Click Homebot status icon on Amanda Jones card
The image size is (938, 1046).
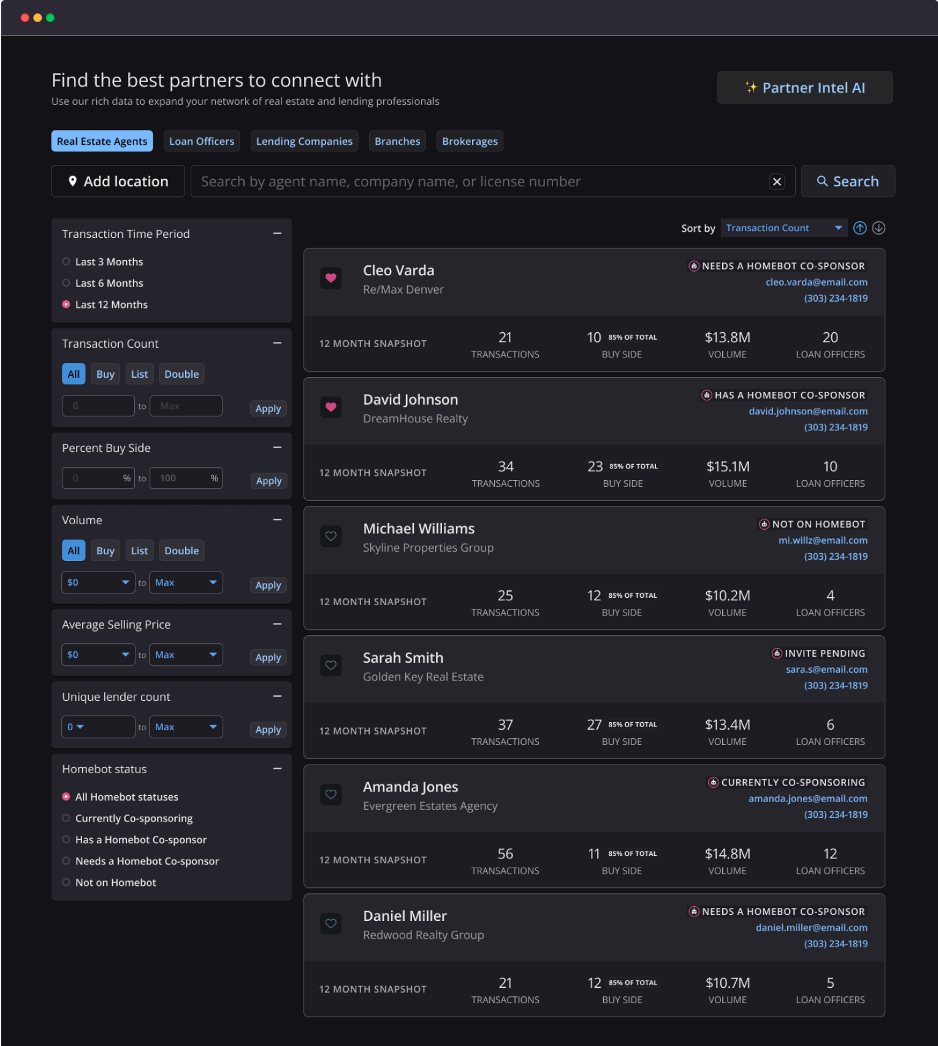(x=713, y=782)
